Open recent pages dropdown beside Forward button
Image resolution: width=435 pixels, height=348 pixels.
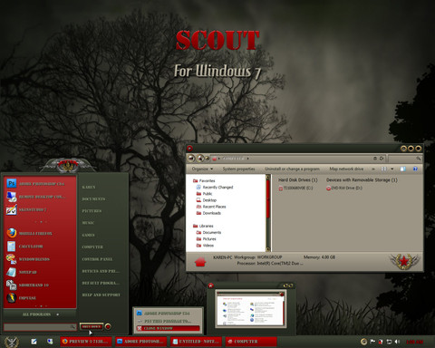coord(208,159)
